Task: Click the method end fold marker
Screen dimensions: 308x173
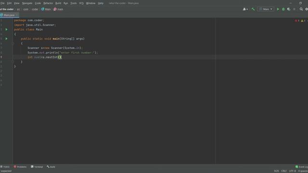Action: 13,62
